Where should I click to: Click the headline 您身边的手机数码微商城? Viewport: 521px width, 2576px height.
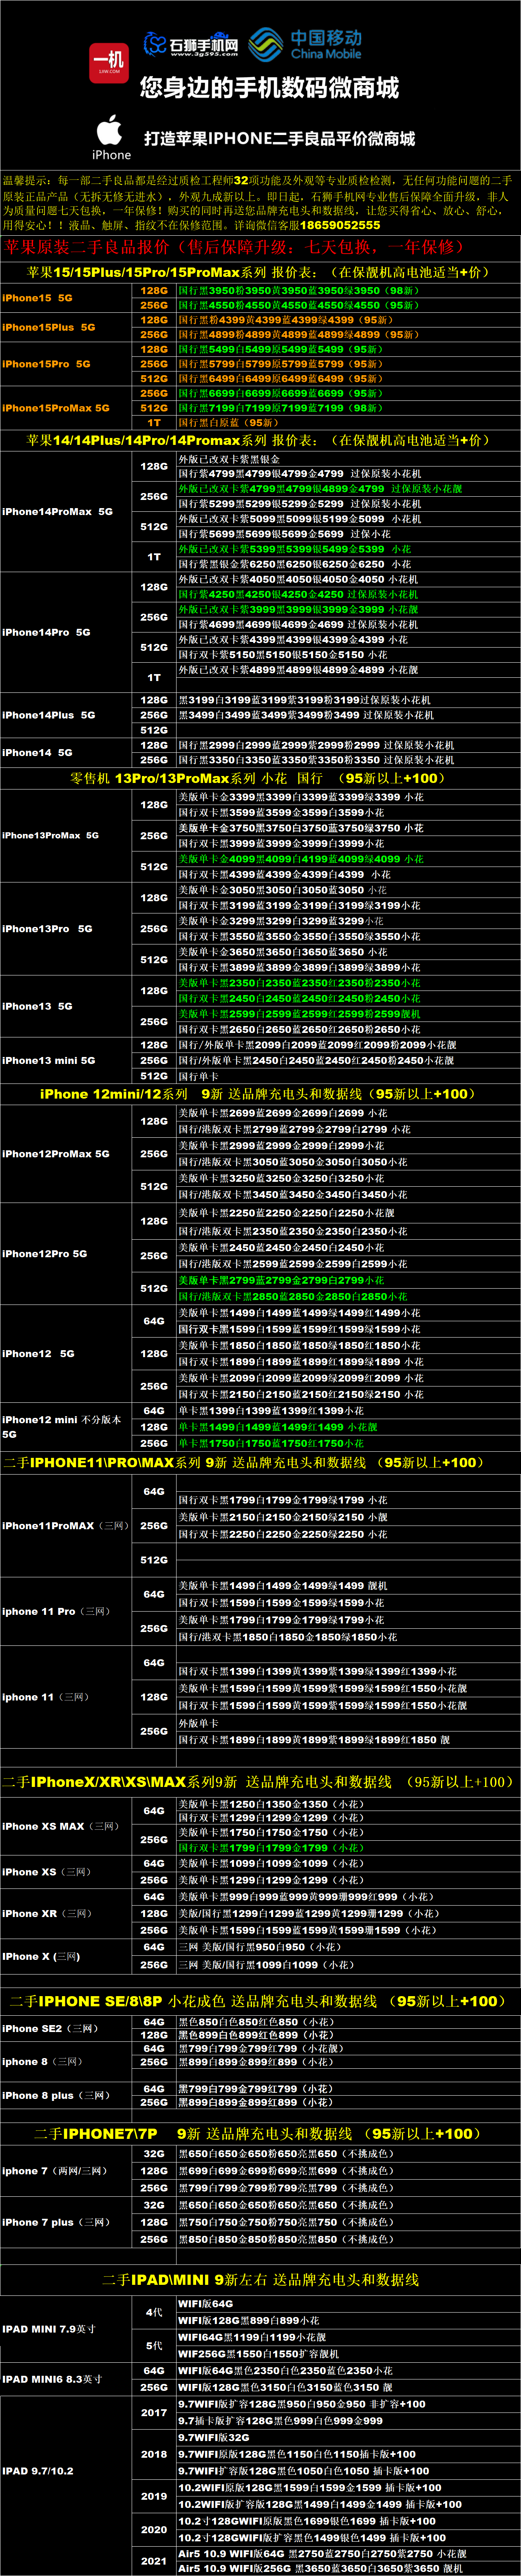click(269, 88)
